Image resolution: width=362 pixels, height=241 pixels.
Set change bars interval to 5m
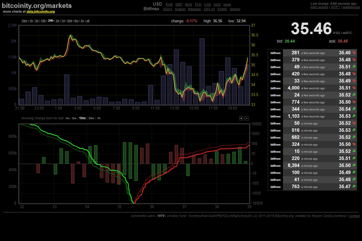74,118
